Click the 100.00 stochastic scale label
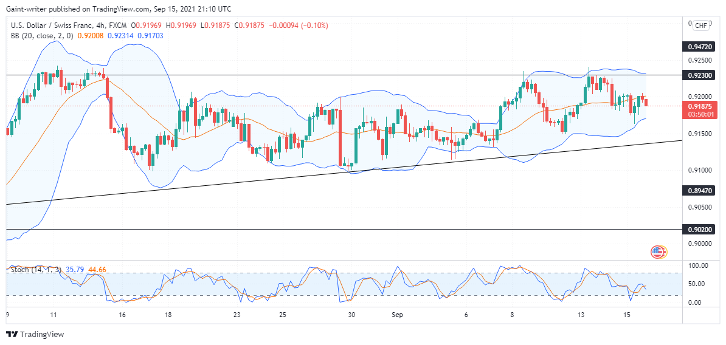 click(698, 265)
